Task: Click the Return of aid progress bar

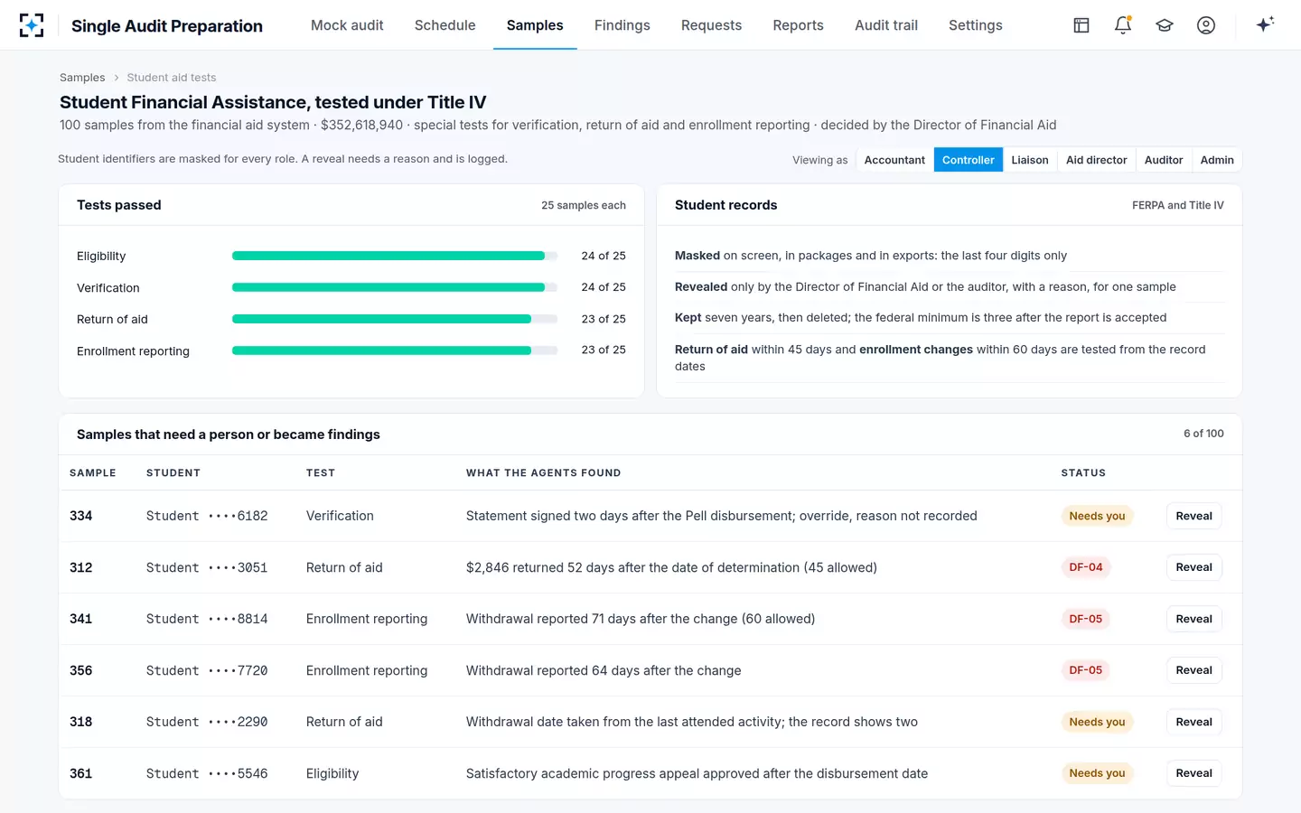Action: click(395, 319)
